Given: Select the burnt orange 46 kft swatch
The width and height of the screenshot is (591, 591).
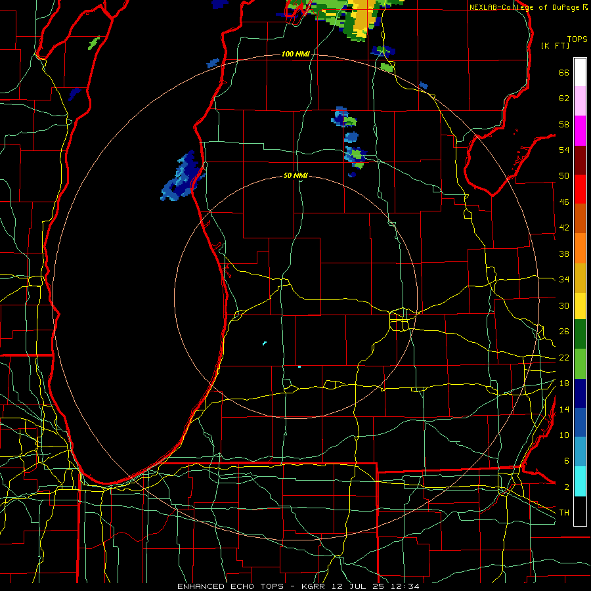Looking at the screenshot, I should pyautogui.click(x=580, y=218).
